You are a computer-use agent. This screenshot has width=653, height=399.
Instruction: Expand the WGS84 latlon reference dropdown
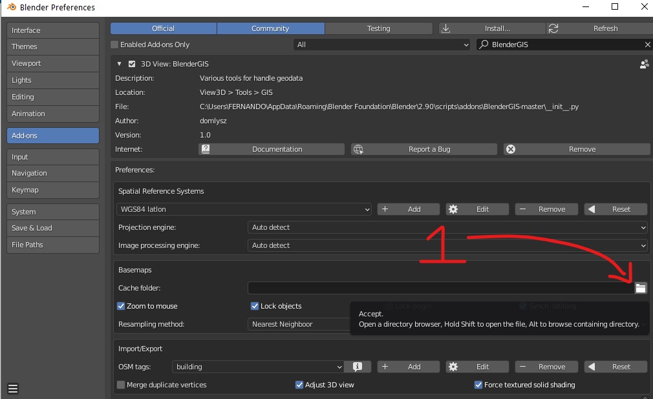tap(244, 209)
